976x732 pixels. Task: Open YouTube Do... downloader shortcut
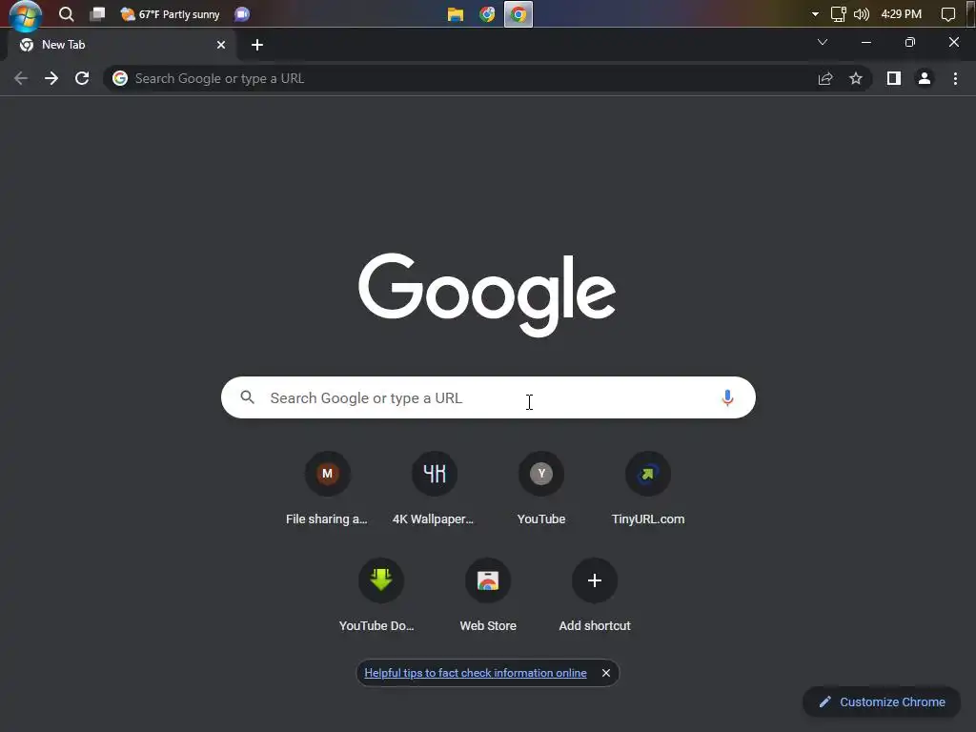tap(380, 596)
